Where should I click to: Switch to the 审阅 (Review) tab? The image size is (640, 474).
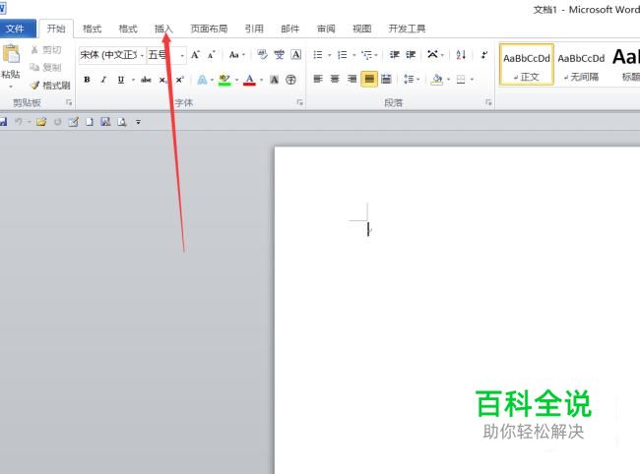[326, 29]
